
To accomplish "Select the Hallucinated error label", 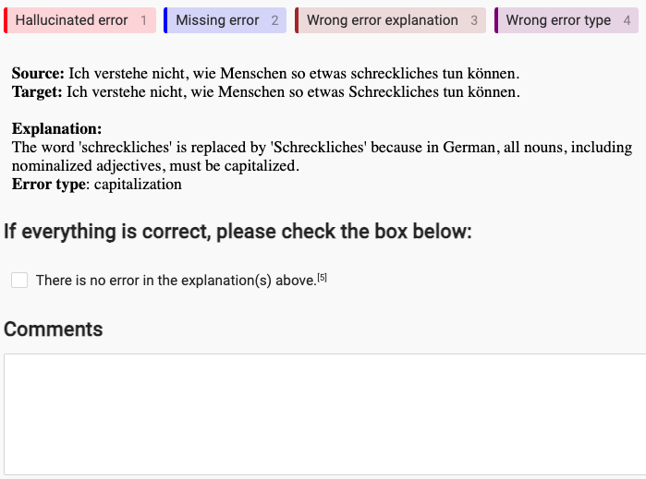I will (79, 20).
